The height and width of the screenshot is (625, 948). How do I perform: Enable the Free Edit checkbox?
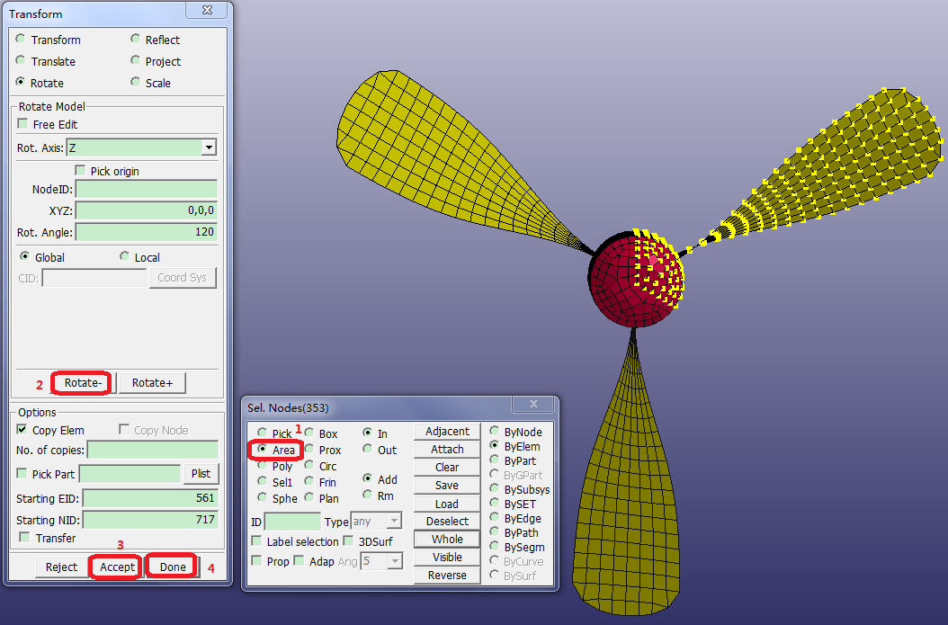(x=23, y=124)
